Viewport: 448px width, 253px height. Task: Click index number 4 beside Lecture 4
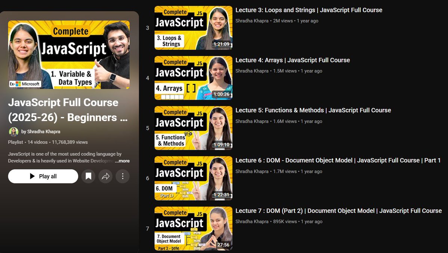(148, 78)
